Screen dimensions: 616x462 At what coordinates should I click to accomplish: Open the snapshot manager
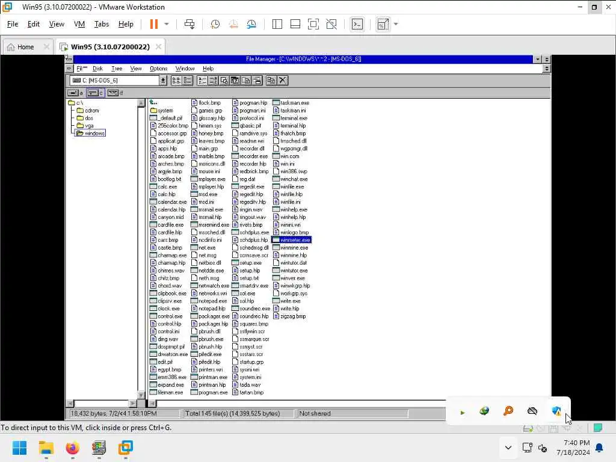click(251, 24)
